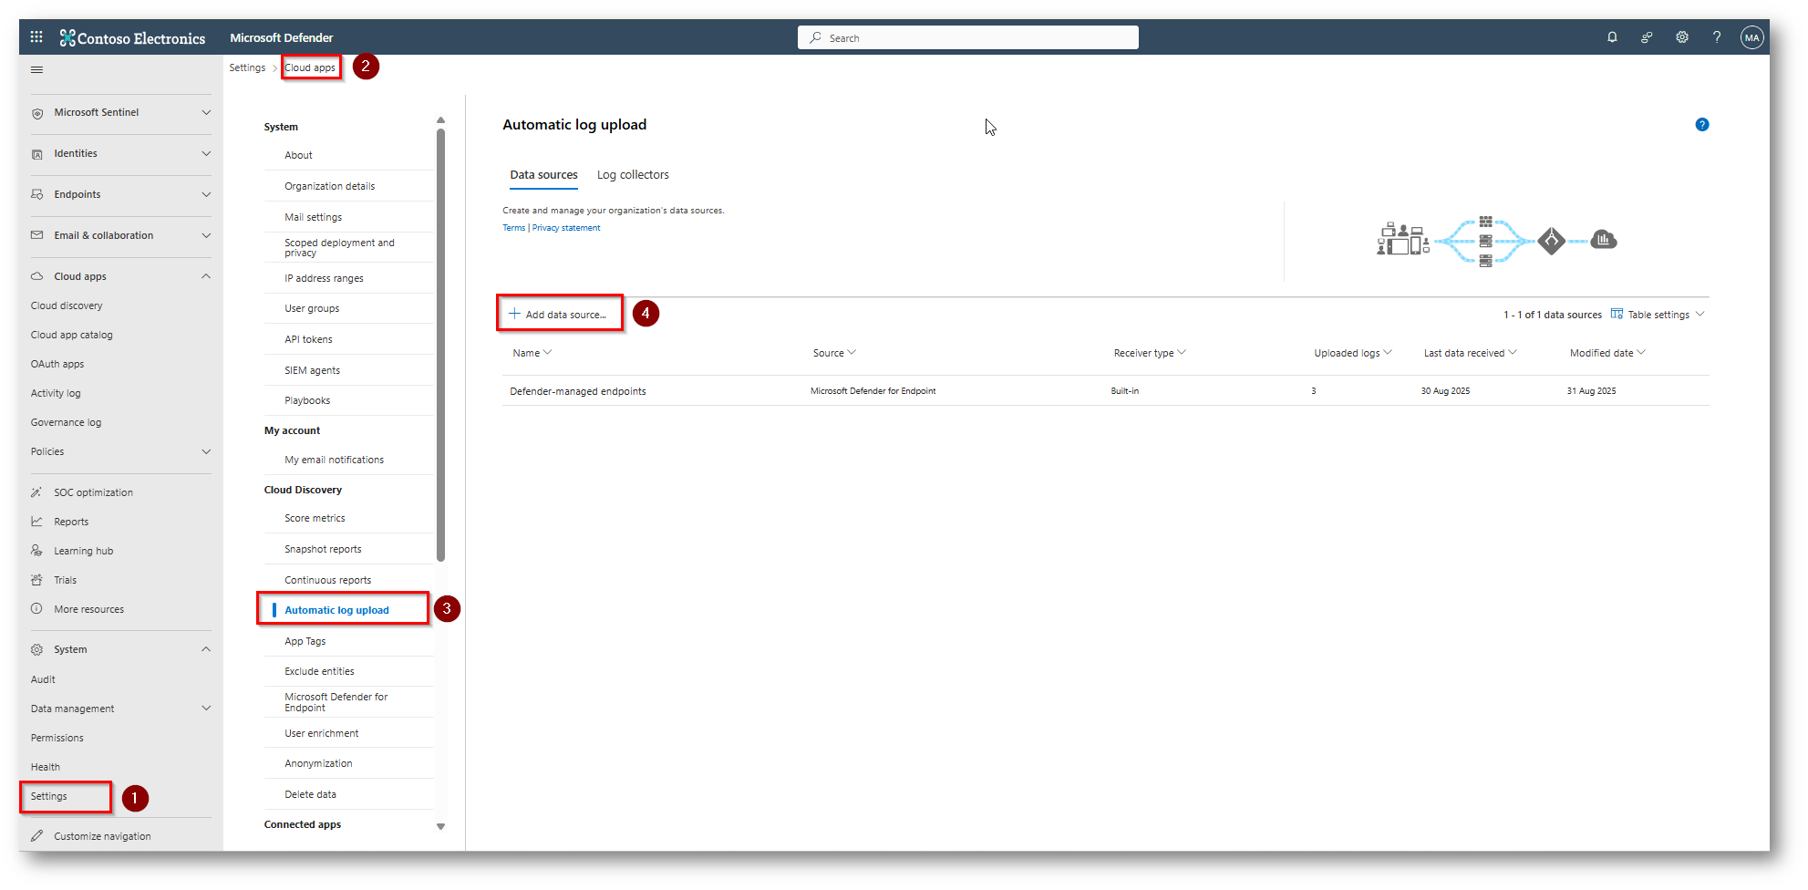Open Settings in the left navigation
Screen dimensions: 1808x890
point(49,796)
